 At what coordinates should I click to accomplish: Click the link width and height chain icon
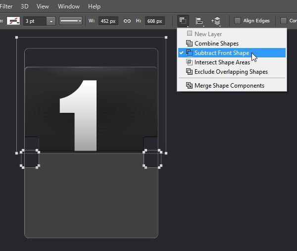click(127, 21)
